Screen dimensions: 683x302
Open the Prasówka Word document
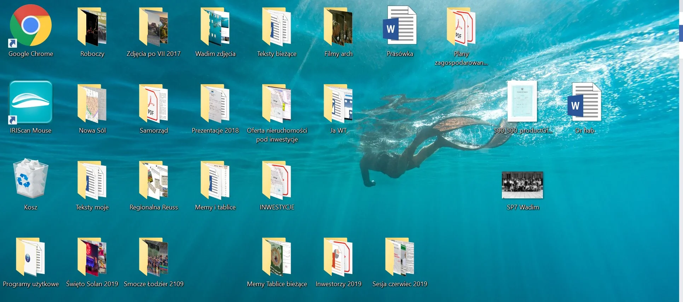click(x=400, y=25)
